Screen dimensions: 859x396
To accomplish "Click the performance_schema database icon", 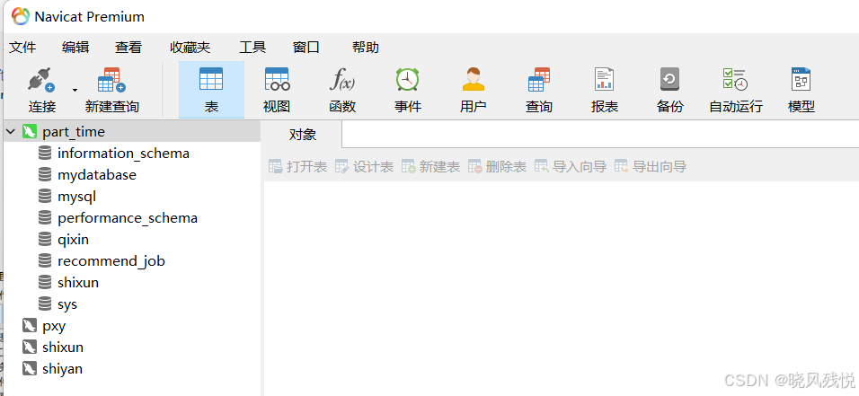I will point(45,218).
